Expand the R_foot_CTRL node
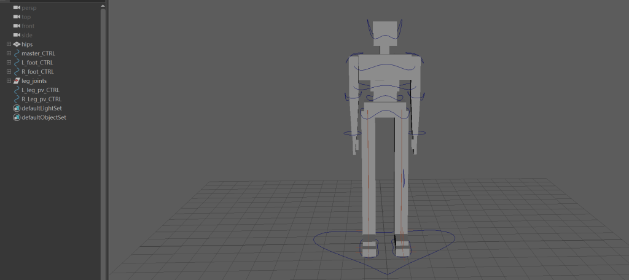 point(9,72)
